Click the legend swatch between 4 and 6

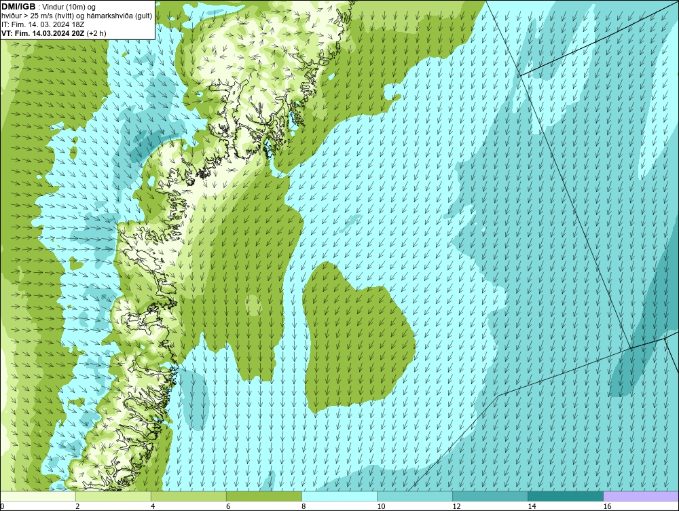(x=189, y=496)
